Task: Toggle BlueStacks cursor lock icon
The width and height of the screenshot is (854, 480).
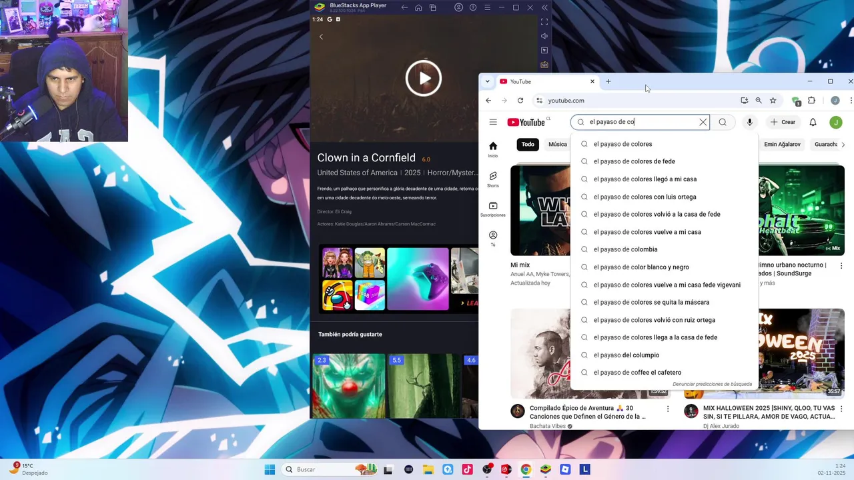Action: [544, 51]
